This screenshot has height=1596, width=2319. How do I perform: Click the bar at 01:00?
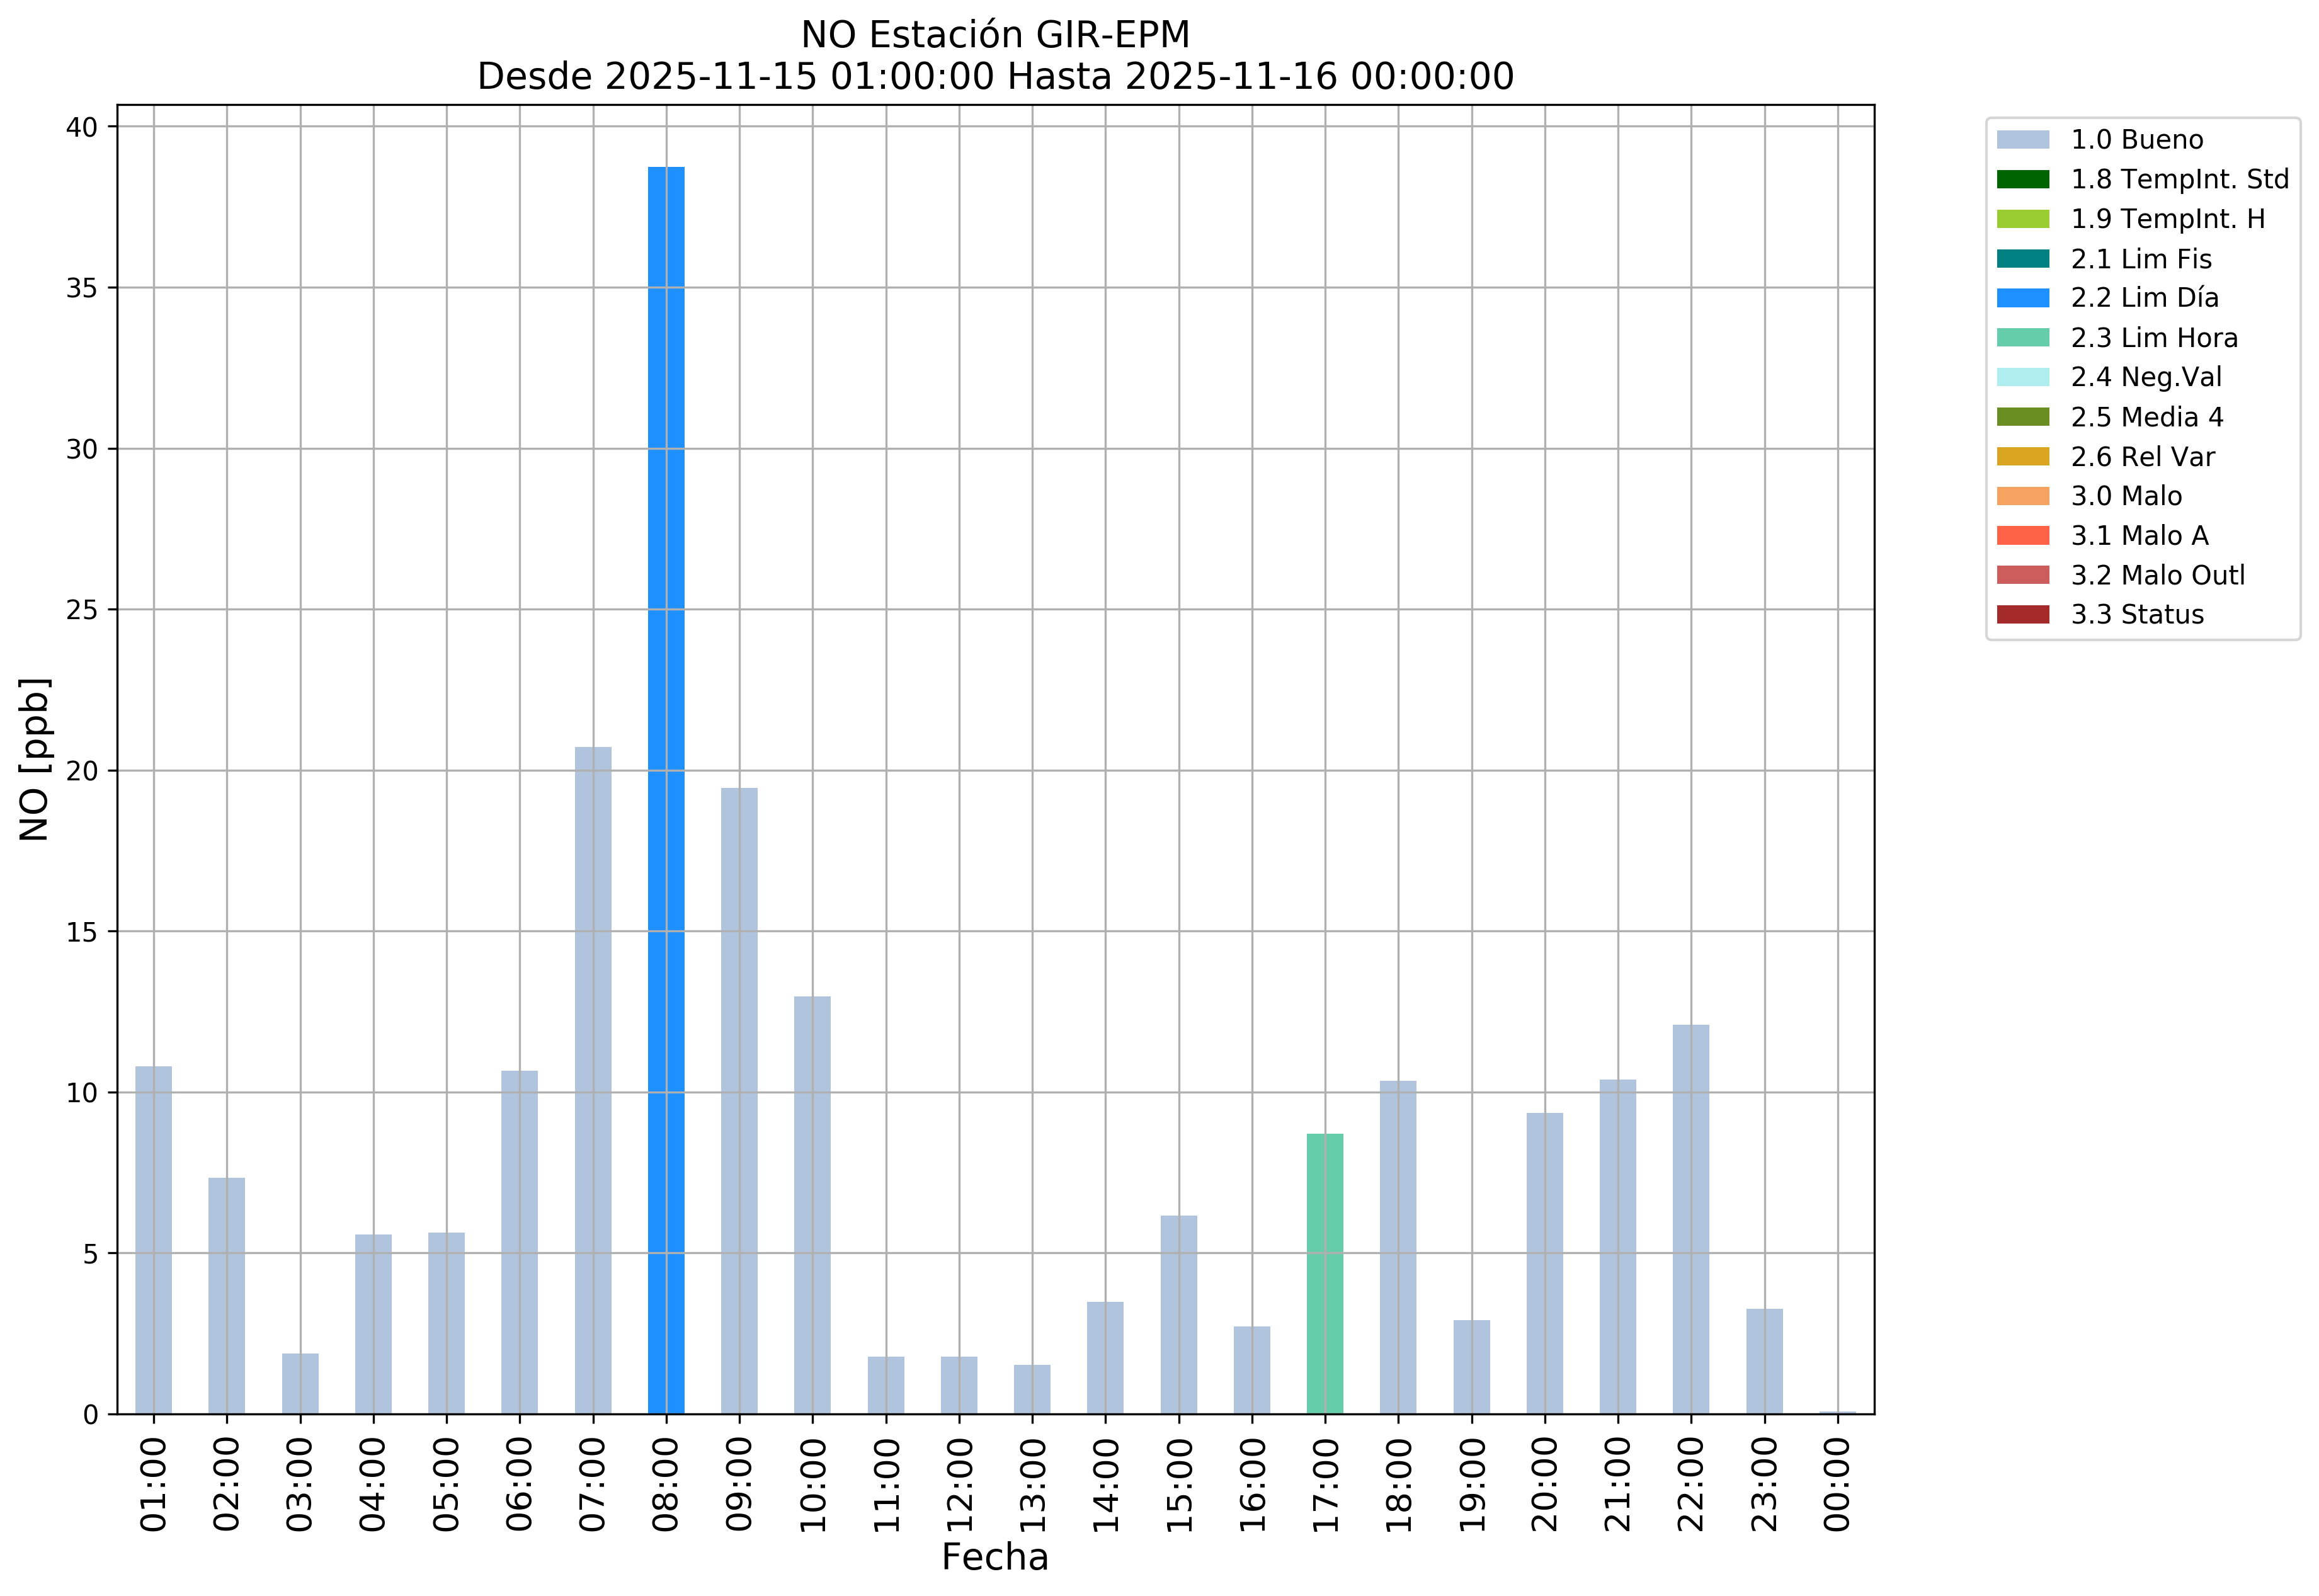click(154, 1240)
